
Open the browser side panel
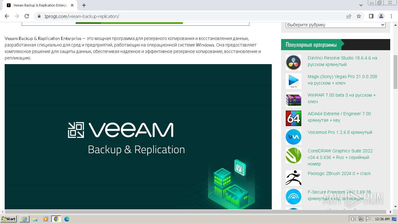click(x=371, y=16)
